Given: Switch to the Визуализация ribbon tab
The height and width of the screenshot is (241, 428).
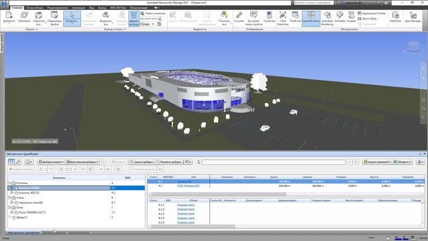Looking at the screenshot, I should pos(138,7).
